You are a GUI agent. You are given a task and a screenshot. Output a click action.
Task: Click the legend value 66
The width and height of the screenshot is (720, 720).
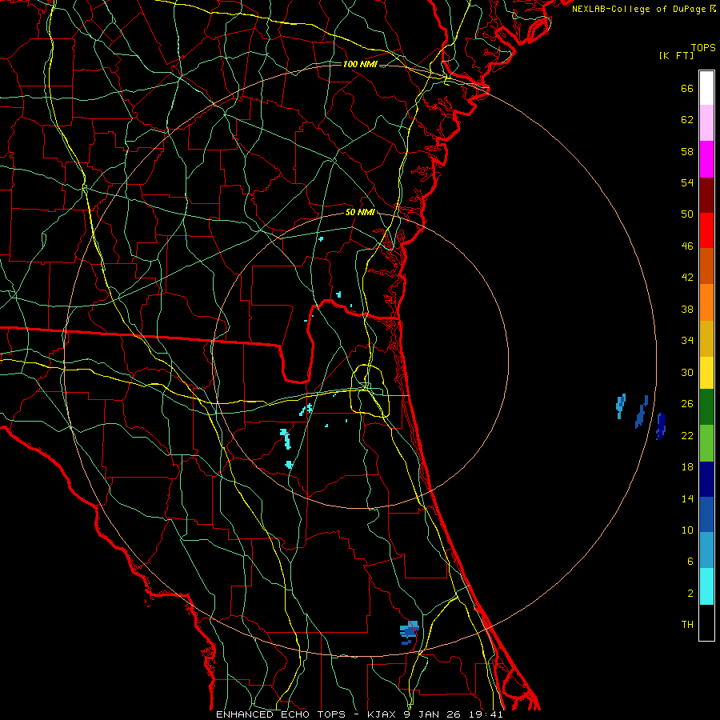point(687,89)
